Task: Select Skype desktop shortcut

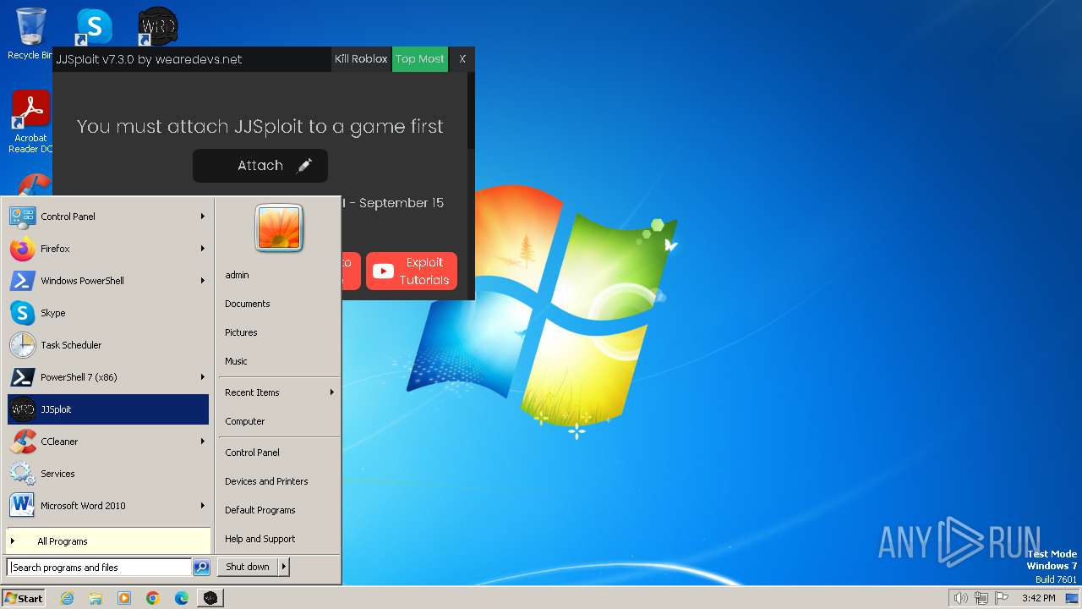Action: coord(94,26)
